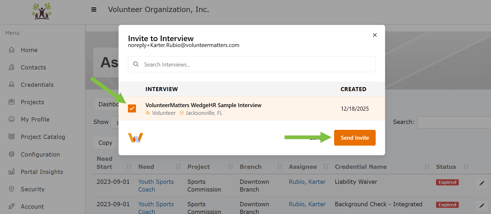Click the My Profile smiley icon
This screenshot has width=491, height=214.
pos(12,119)
